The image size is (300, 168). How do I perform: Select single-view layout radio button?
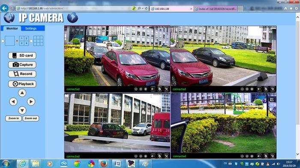pyautogui.click(x=3, y=41)
